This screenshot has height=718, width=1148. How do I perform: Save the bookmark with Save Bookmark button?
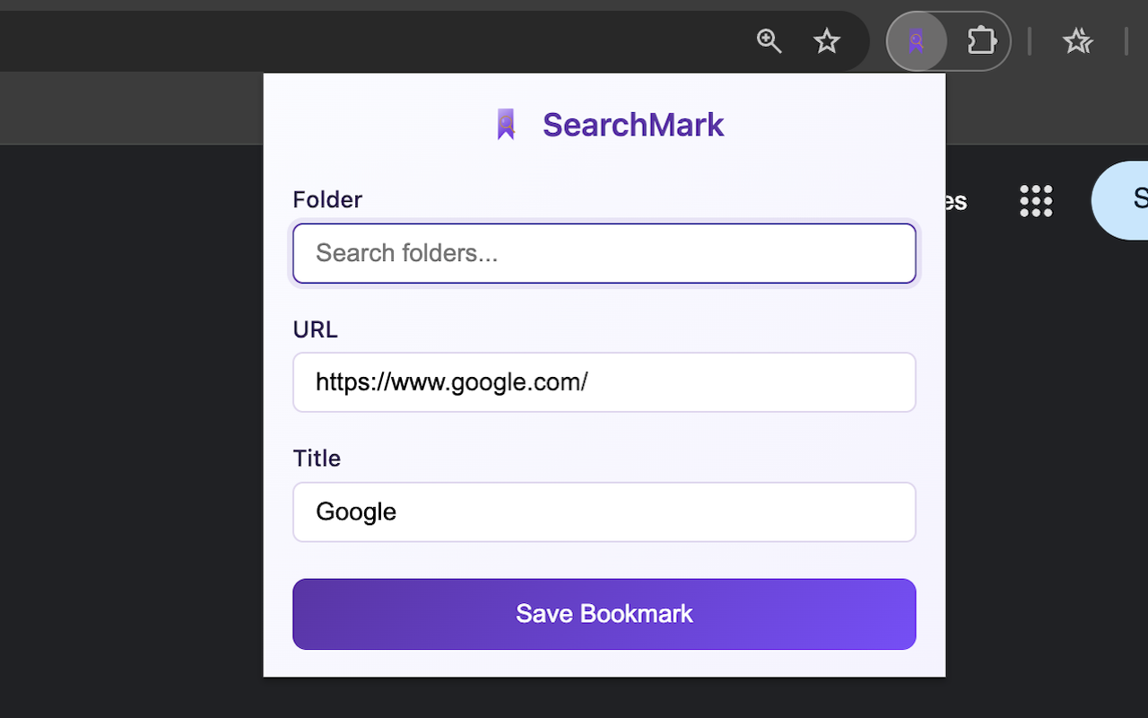(x=604, y=614)
